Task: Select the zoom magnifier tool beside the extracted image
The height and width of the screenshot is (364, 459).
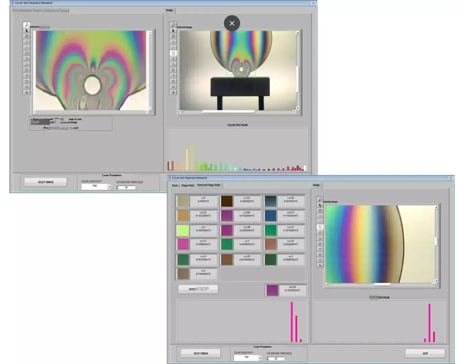Action: (27, 25)
